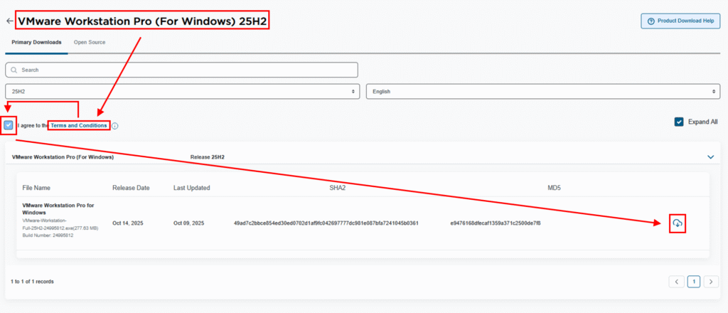Screen dimensions: 728x313
Task: Click the back arrow beside the page title
Action: coord(9,21)
